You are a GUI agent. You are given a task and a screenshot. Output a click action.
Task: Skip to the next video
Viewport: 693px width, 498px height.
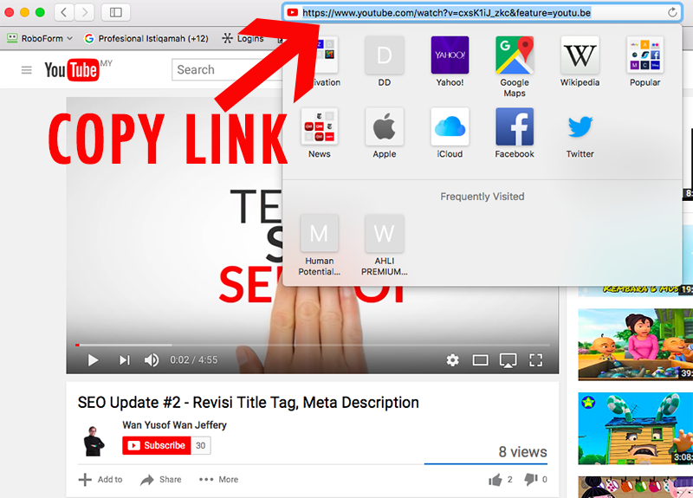click(x=125, y=360)
